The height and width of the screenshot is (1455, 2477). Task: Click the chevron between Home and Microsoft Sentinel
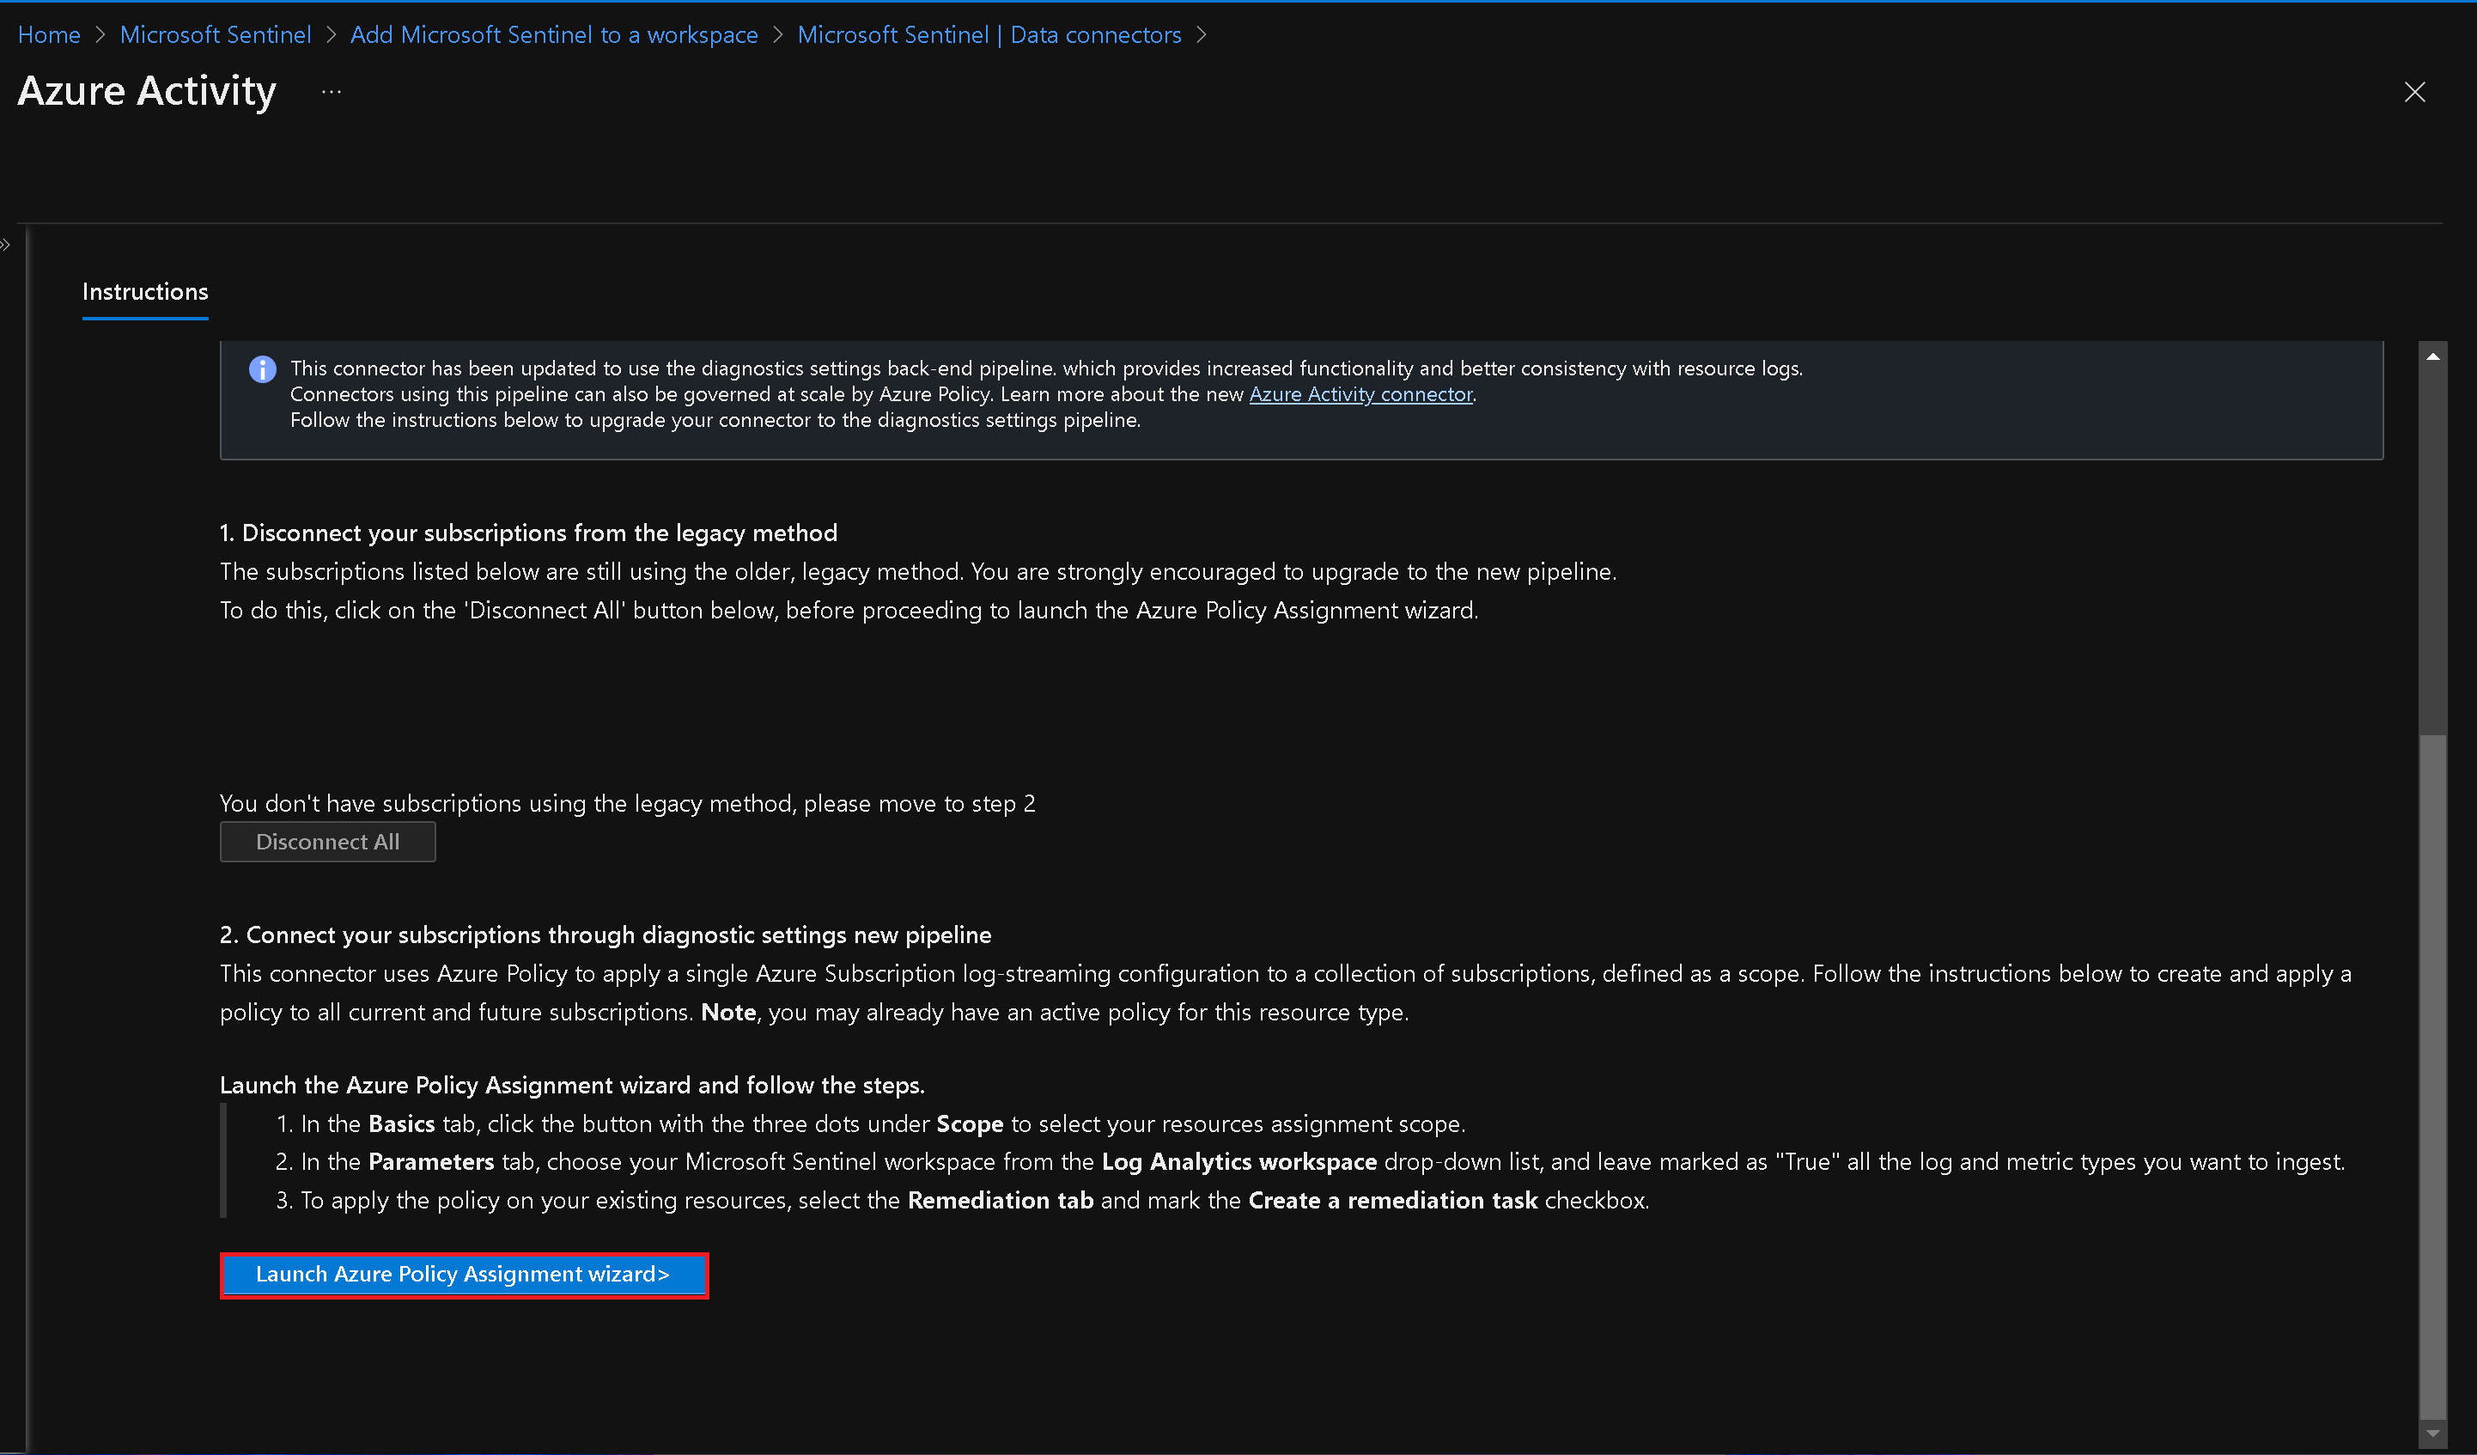pos(100,34)
